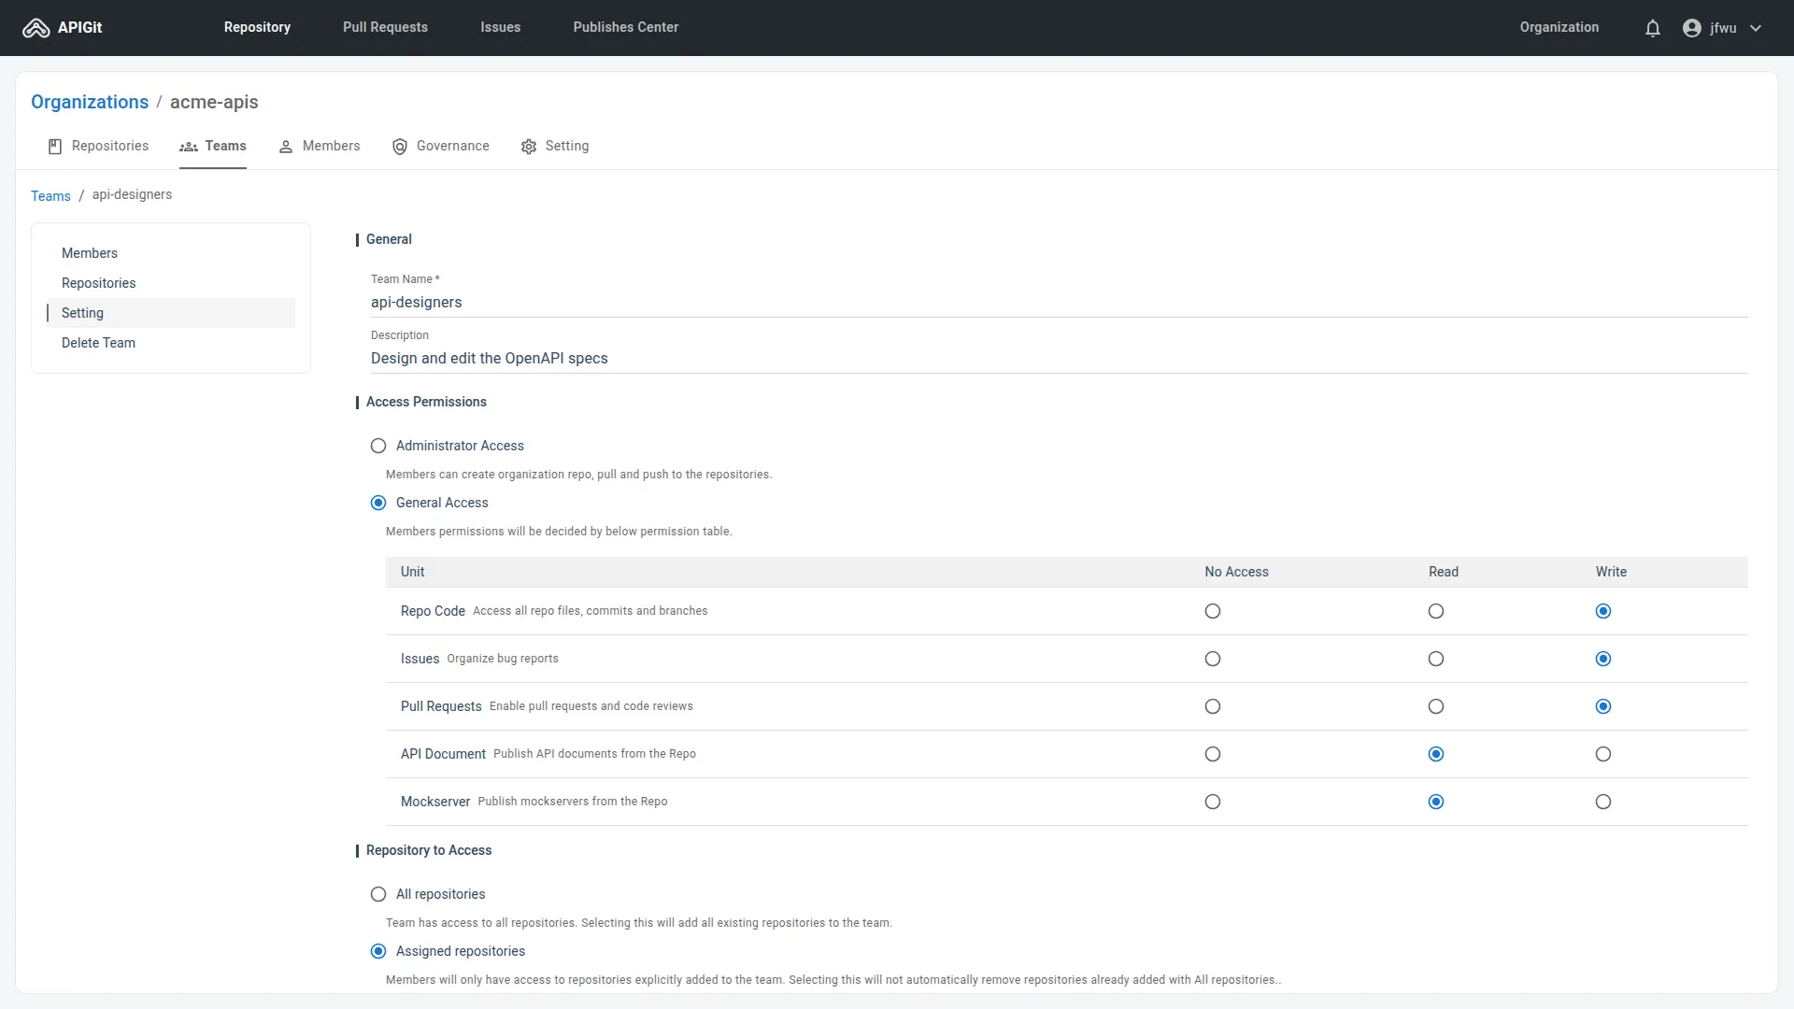Click the jfwu user avatar icon
This screenshot has width=1794, height=1009.
tap(1691, 28)
